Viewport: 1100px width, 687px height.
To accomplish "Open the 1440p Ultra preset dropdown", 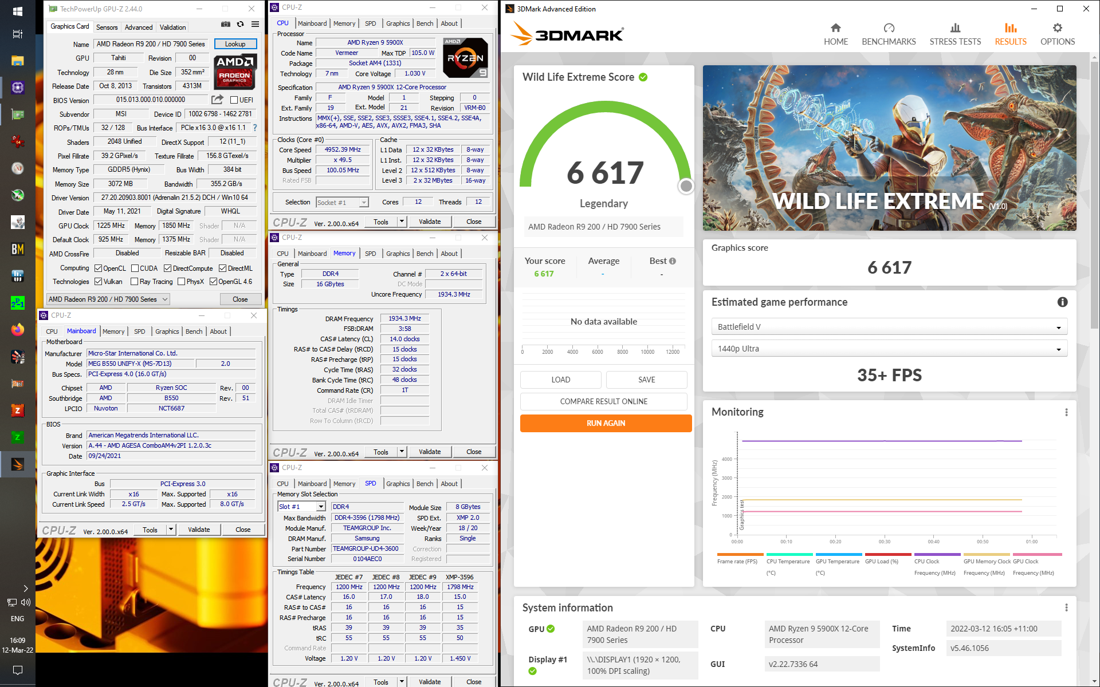I will tap(889, 349).
